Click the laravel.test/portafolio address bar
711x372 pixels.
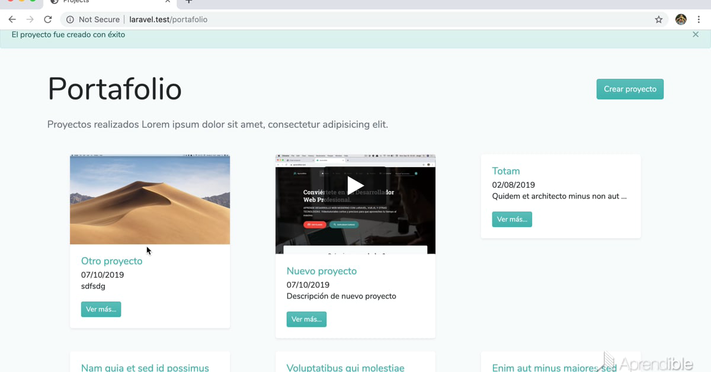[x=363, y=20]
